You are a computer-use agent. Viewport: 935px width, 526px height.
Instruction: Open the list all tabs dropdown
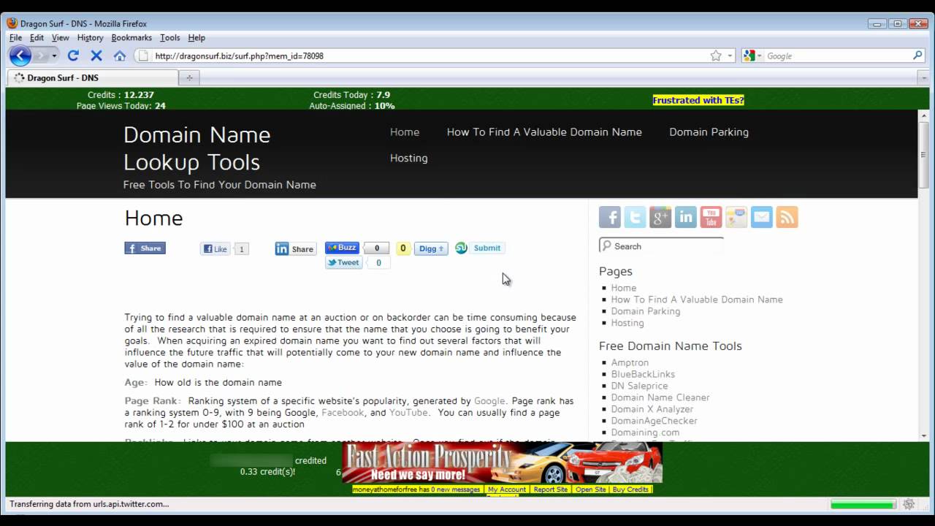(923, 77)
